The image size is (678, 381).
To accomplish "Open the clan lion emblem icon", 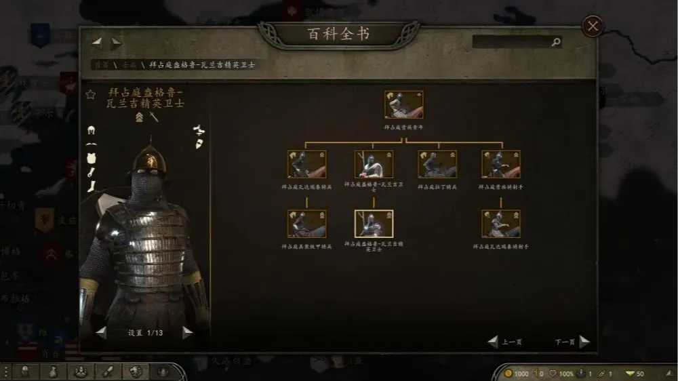I will [x=136, y=372].
